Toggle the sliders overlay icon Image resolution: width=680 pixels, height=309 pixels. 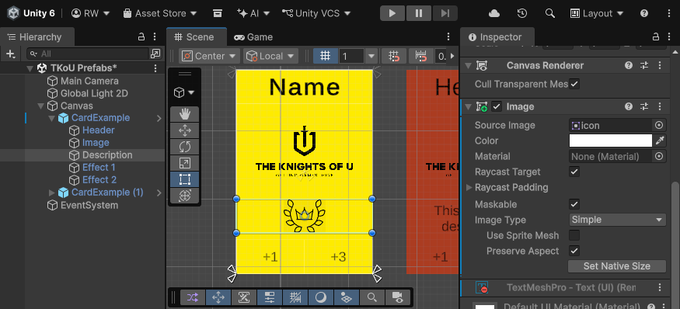(x=270, y=297)
